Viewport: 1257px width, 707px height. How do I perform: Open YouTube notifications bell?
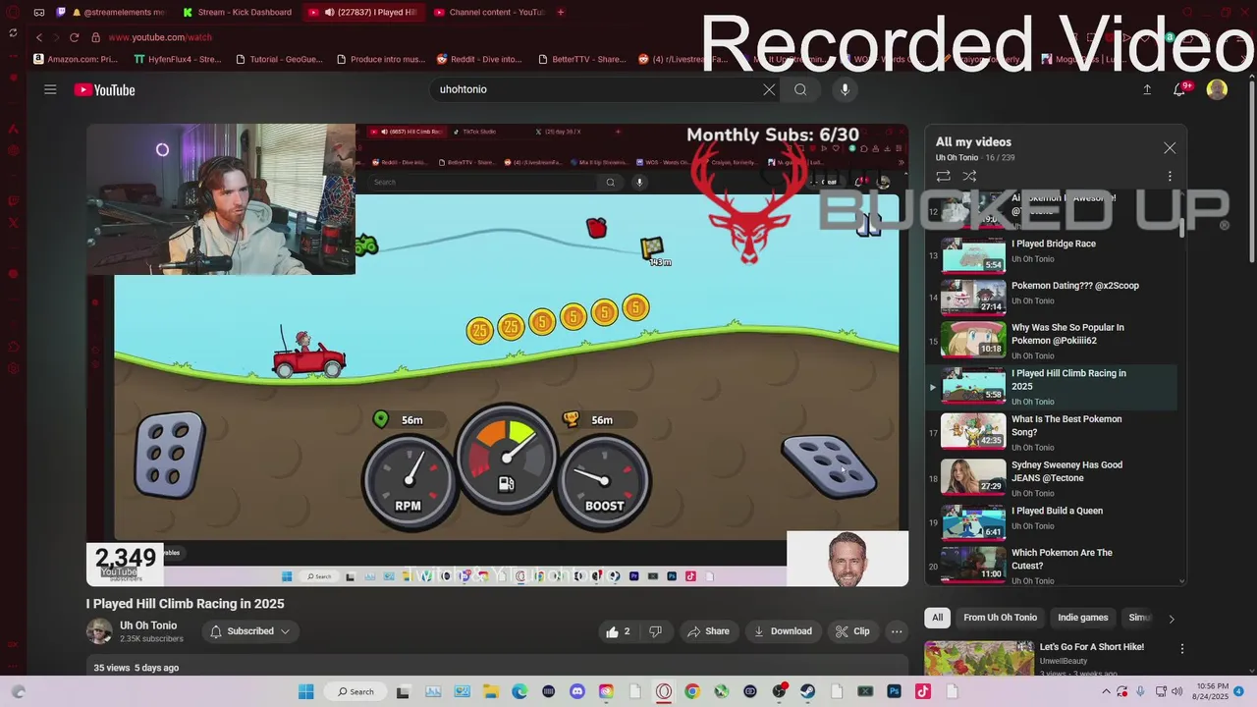[1181, 89]
